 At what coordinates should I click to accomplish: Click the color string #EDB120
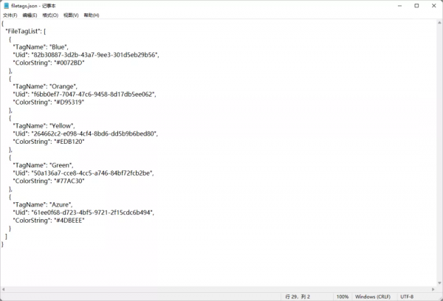[69, 142]
